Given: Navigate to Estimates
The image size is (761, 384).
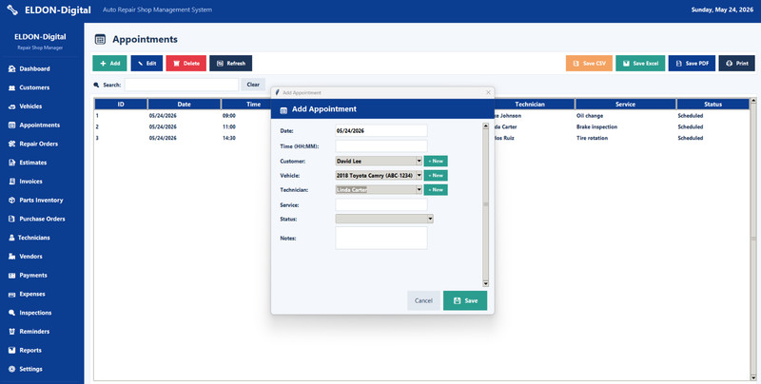Looking at the screenshot, I should (x=28, y=163).
